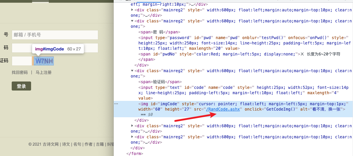Select the input type="password" id="pwd" node
The width and height of the screenshot is (353, 156).
click(244, 43)
